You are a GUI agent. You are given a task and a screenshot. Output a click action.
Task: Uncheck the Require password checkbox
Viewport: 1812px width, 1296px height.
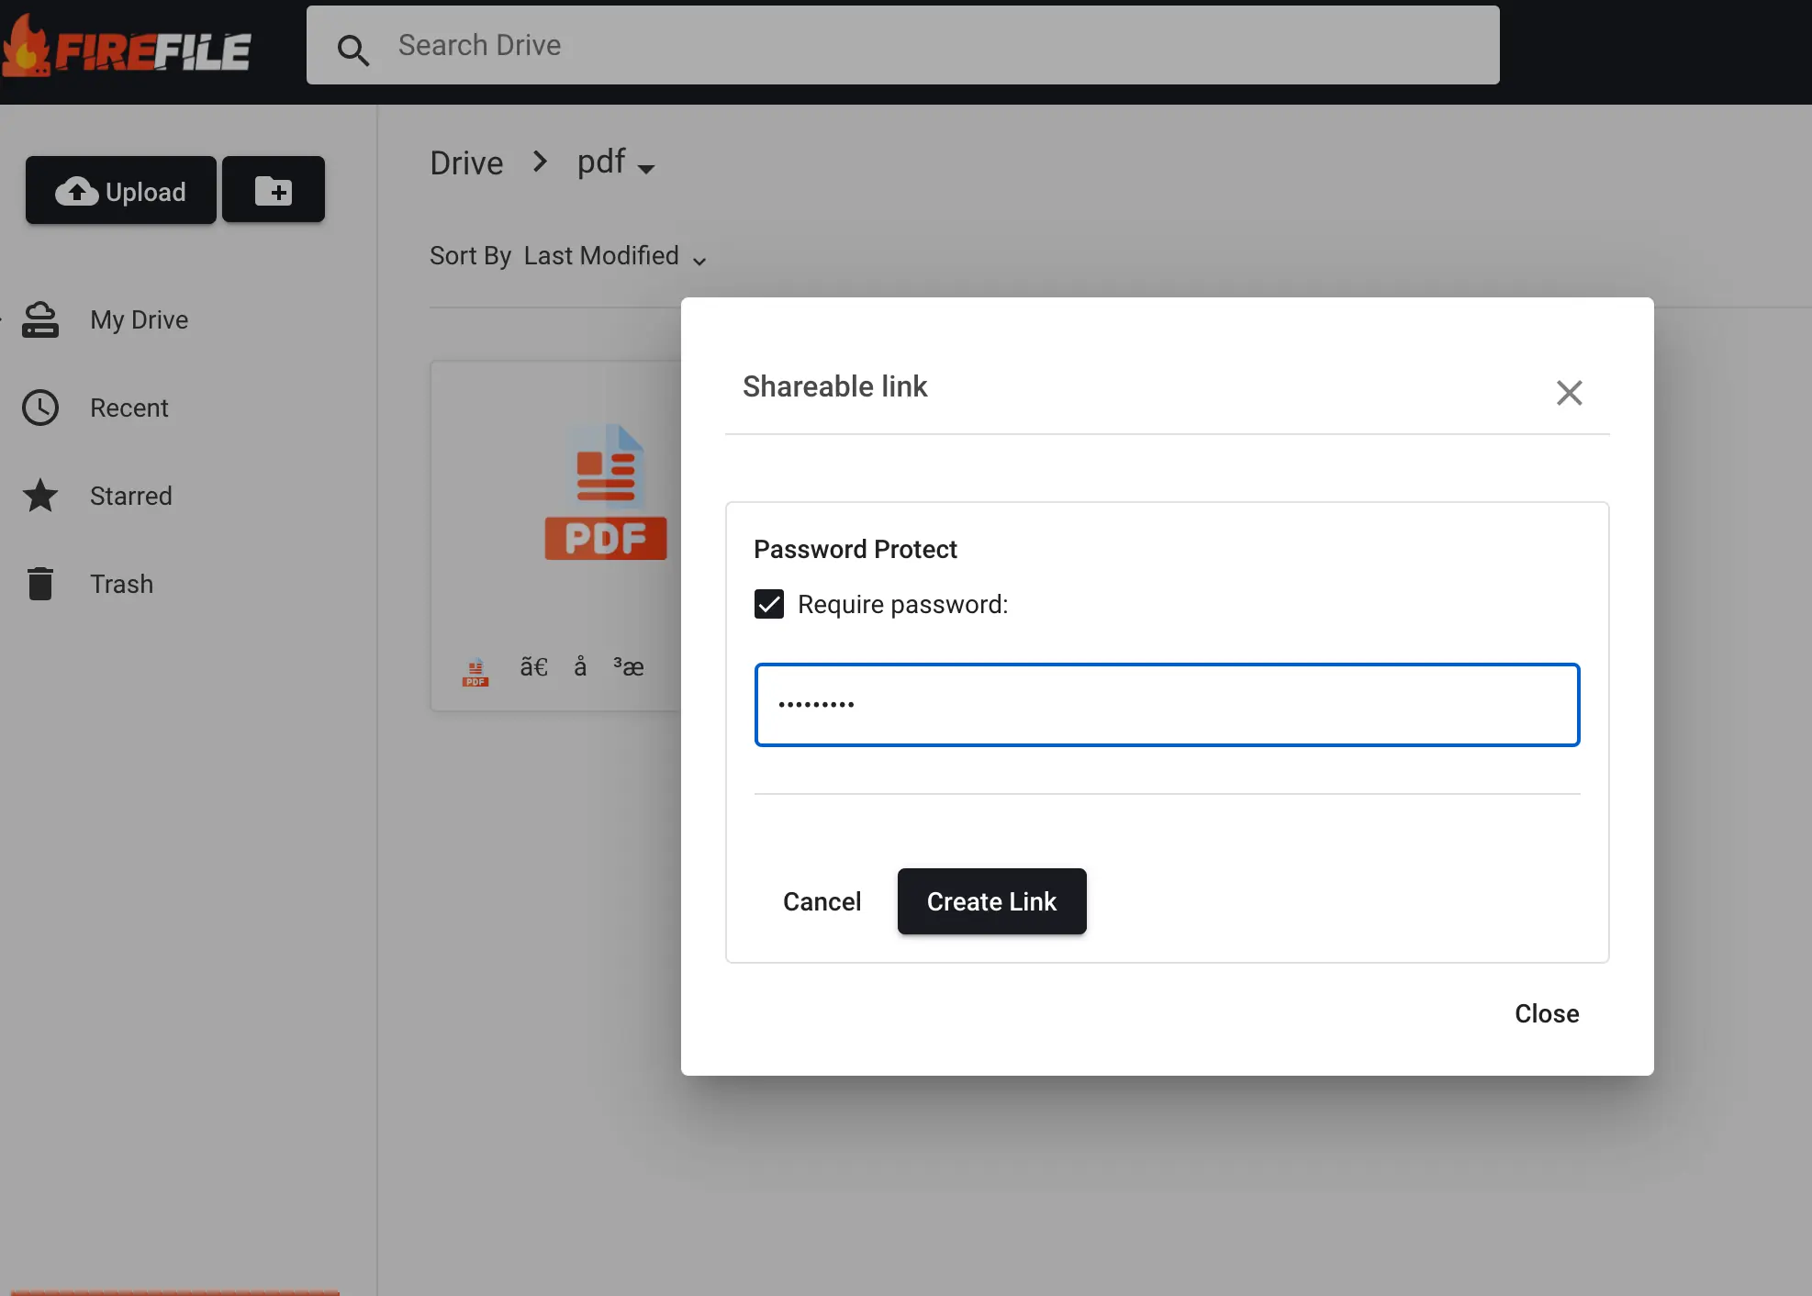tap(769, 604)
